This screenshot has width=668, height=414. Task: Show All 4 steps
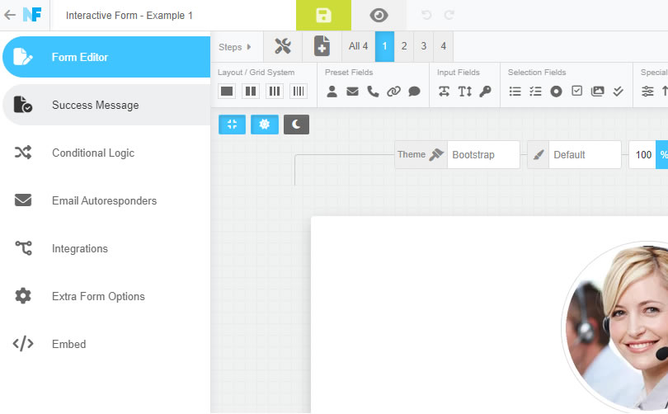point(358,46)
